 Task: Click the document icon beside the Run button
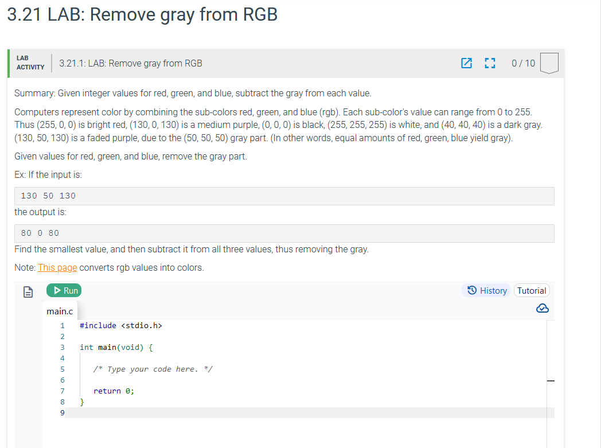click(x=28, y=291)
